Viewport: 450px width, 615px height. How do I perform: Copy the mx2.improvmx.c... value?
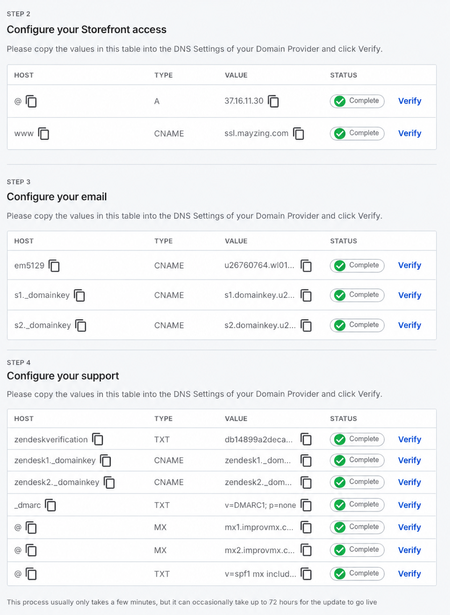[x=306, y=550]
